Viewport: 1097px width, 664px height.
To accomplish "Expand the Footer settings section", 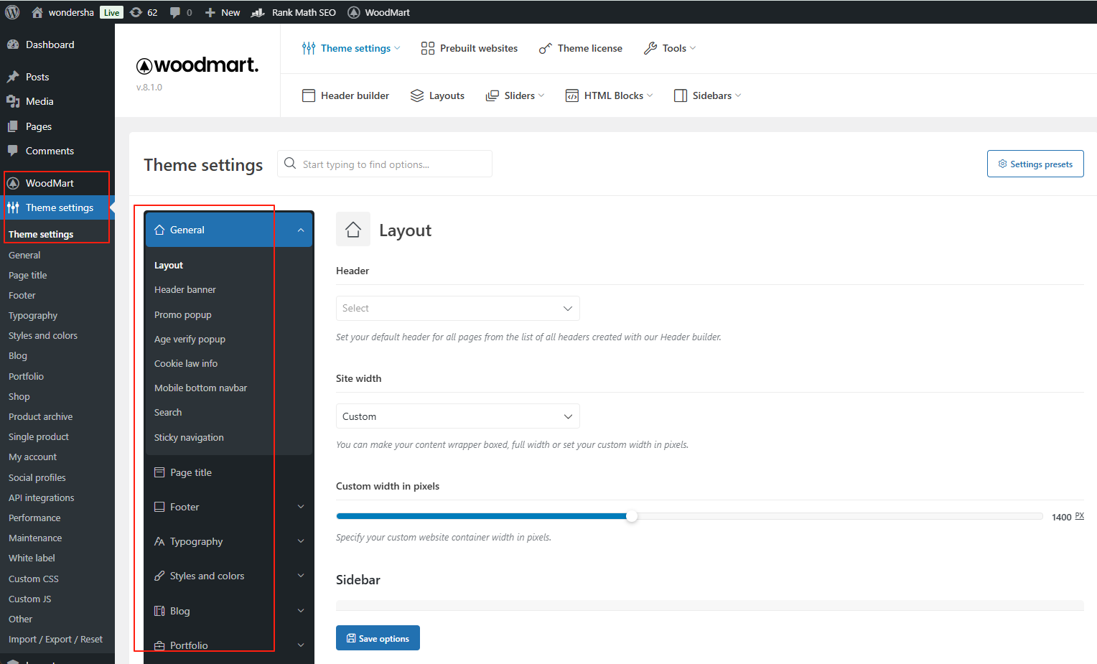I will pyautogui.click(x=301, y=507).
